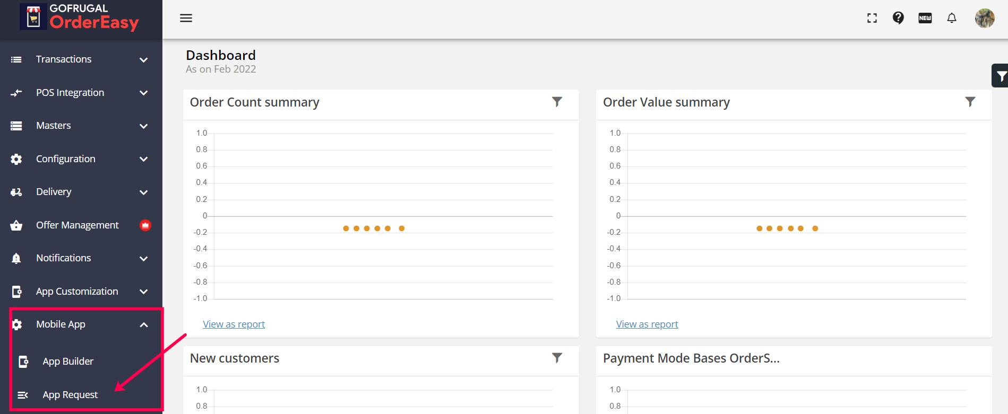Image resolution: width=1008 pixels, height=414 pixels.
Task: Open the help question mark icon
Action: pyautogui.click(x=898, y=18)
